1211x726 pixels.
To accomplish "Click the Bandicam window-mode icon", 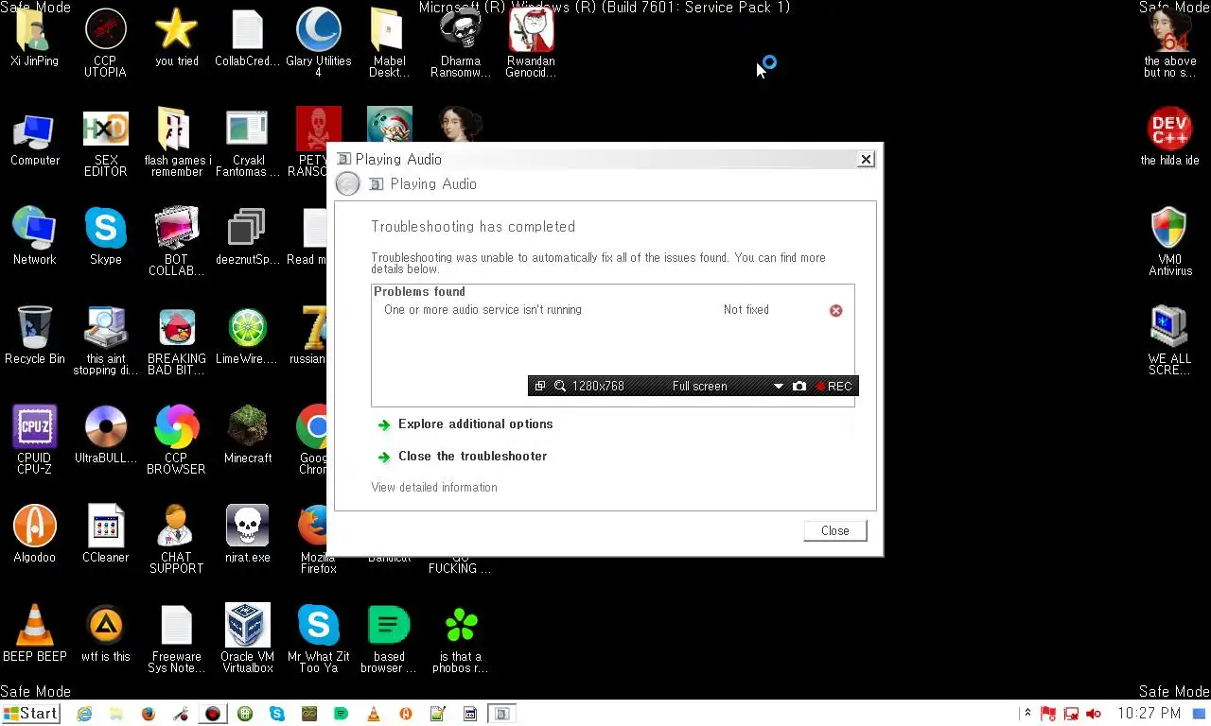I will 540,386.
